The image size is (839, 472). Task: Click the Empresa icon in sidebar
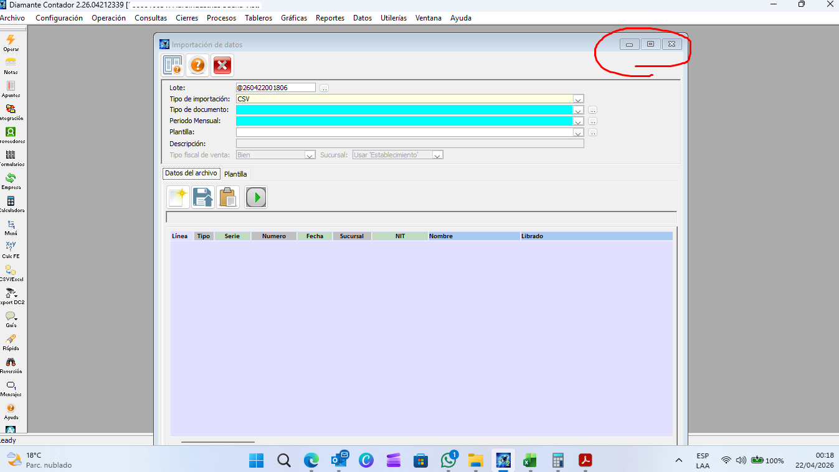[11, 178]
